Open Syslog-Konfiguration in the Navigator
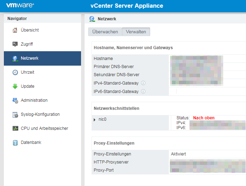The height and width of the screenshot is (186, 246). click(x=42, y=114)
